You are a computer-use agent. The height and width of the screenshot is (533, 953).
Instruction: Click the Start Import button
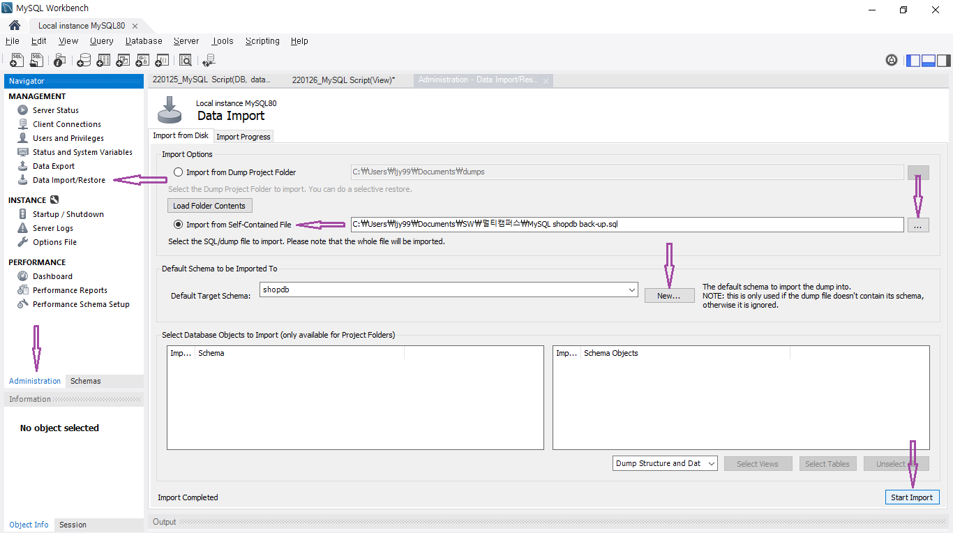[x=912, y=497]
